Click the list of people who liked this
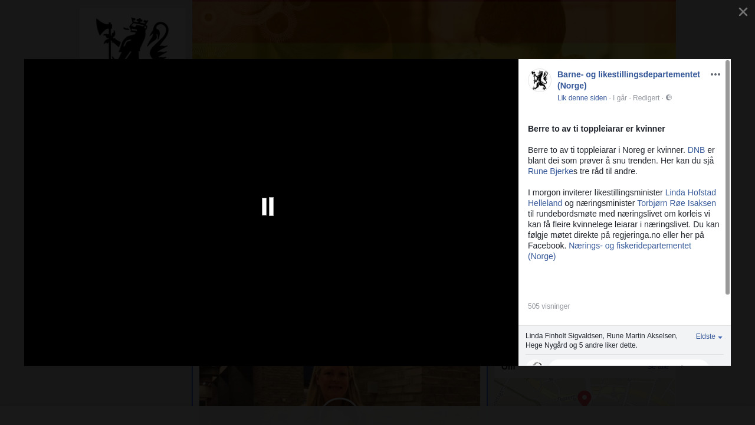The height and width of the screenshot is (425, 755). click(x=601, y=340)
